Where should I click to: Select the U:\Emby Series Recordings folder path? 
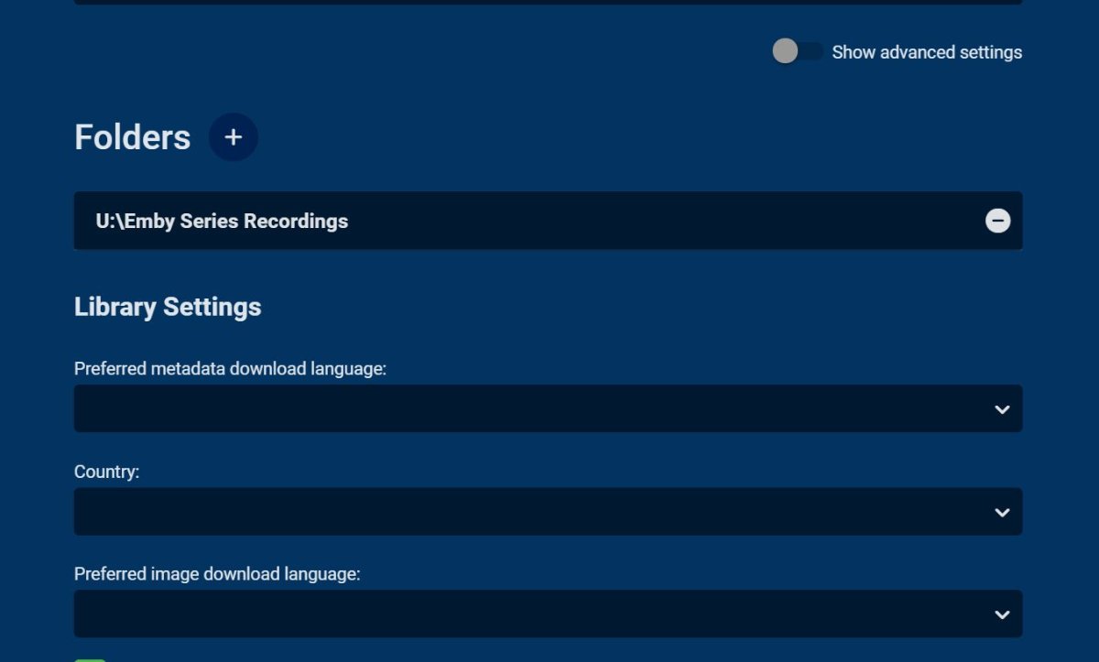coord(222,221)
